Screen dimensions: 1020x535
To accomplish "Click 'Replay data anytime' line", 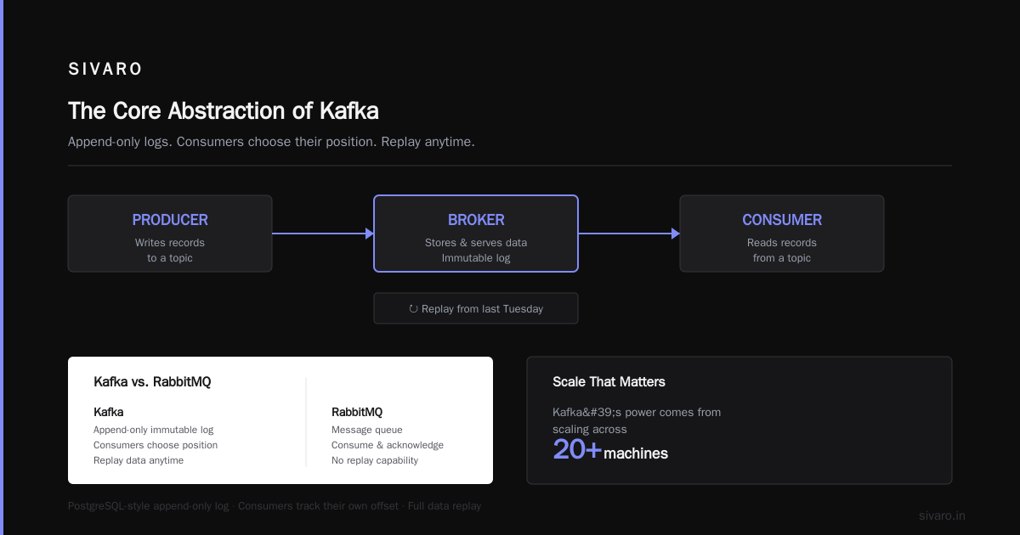I will 139,460.
